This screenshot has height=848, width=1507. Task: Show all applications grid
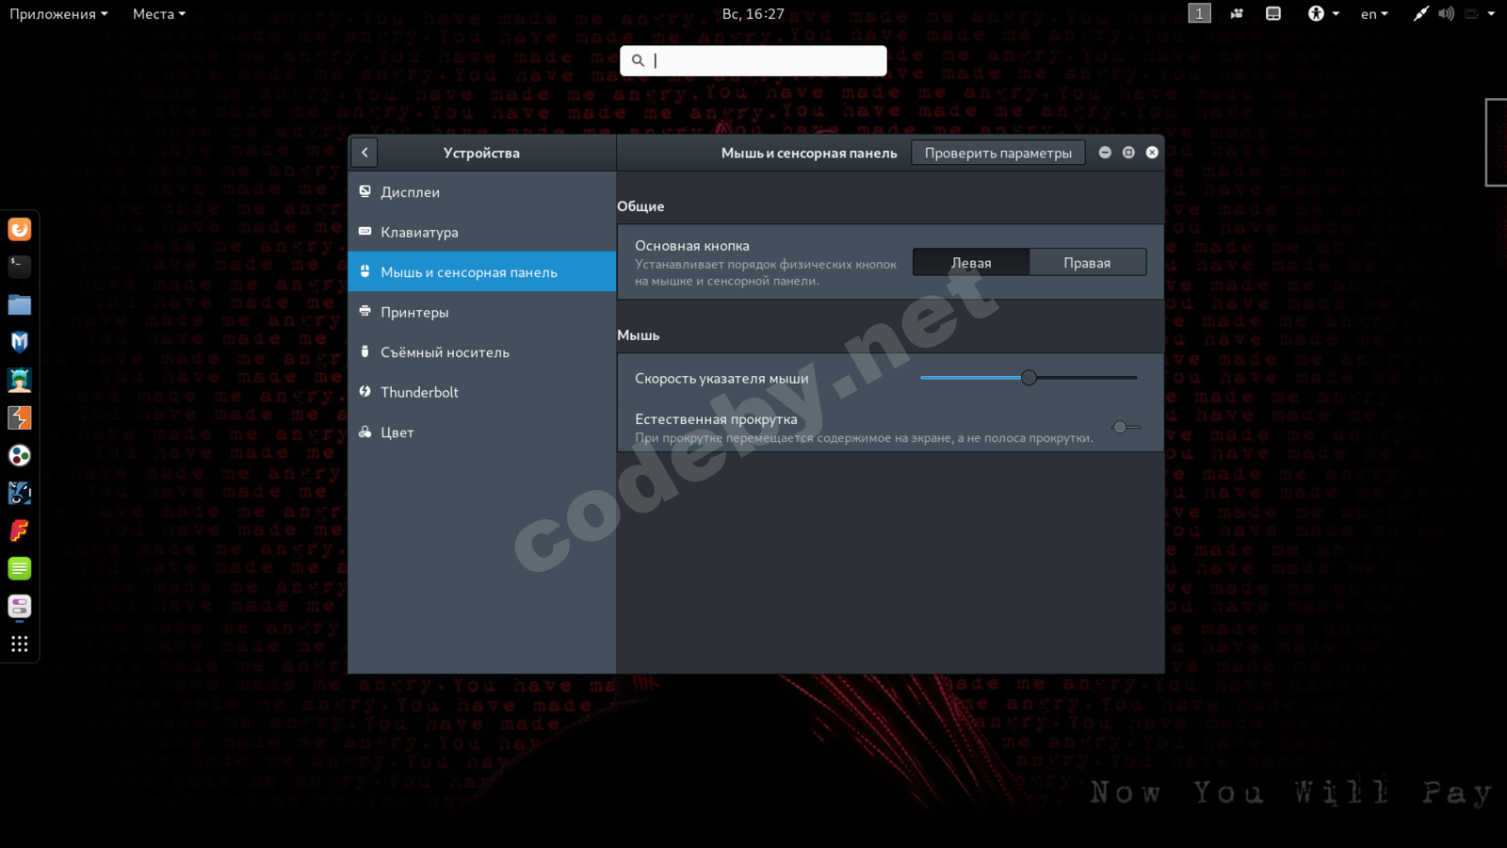[x=20, y=644]
